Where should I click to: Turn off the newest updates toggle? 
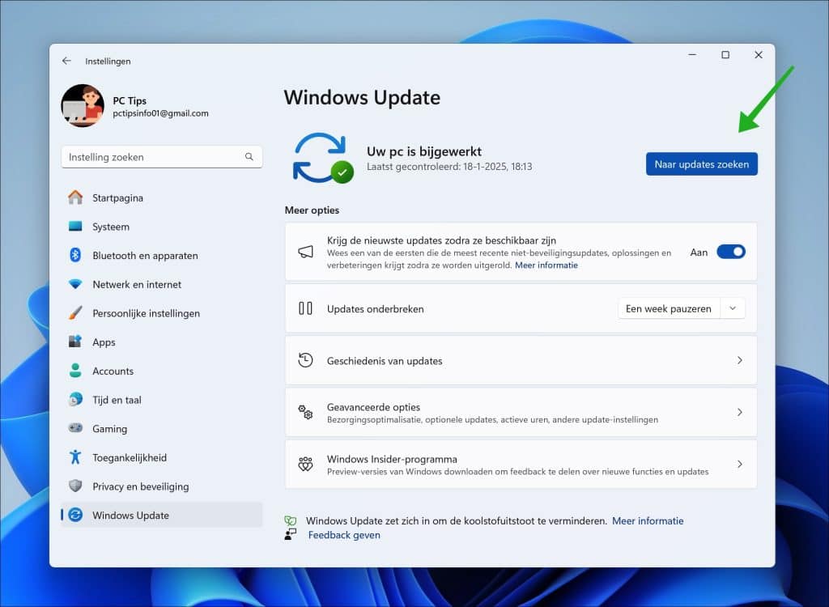click(731, 252)
